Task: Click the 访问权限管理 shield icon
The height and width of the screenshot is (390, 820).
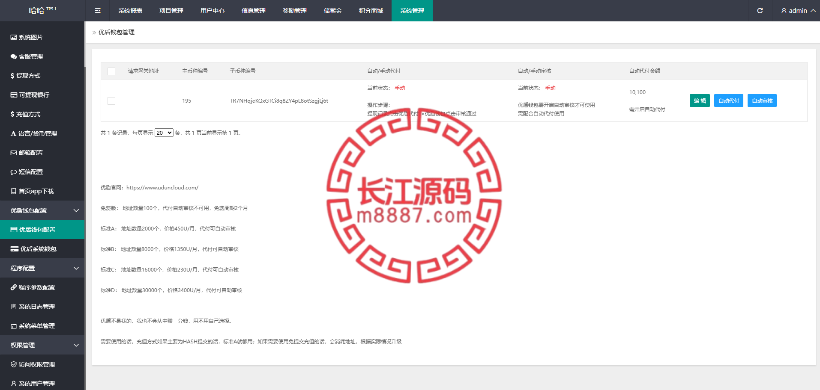Action: point(14,364)
